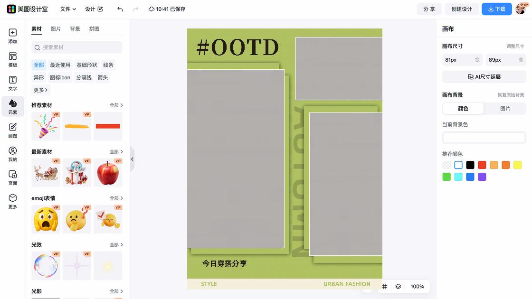Open the current background color field

point(484,138)
